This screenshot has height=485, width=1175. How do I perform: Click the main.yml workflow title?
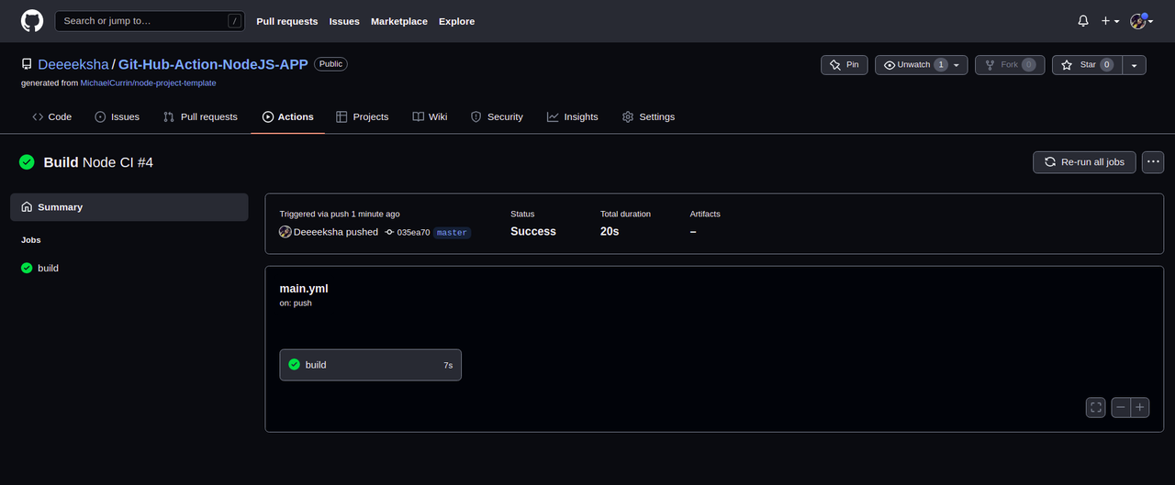click(304, 289)
